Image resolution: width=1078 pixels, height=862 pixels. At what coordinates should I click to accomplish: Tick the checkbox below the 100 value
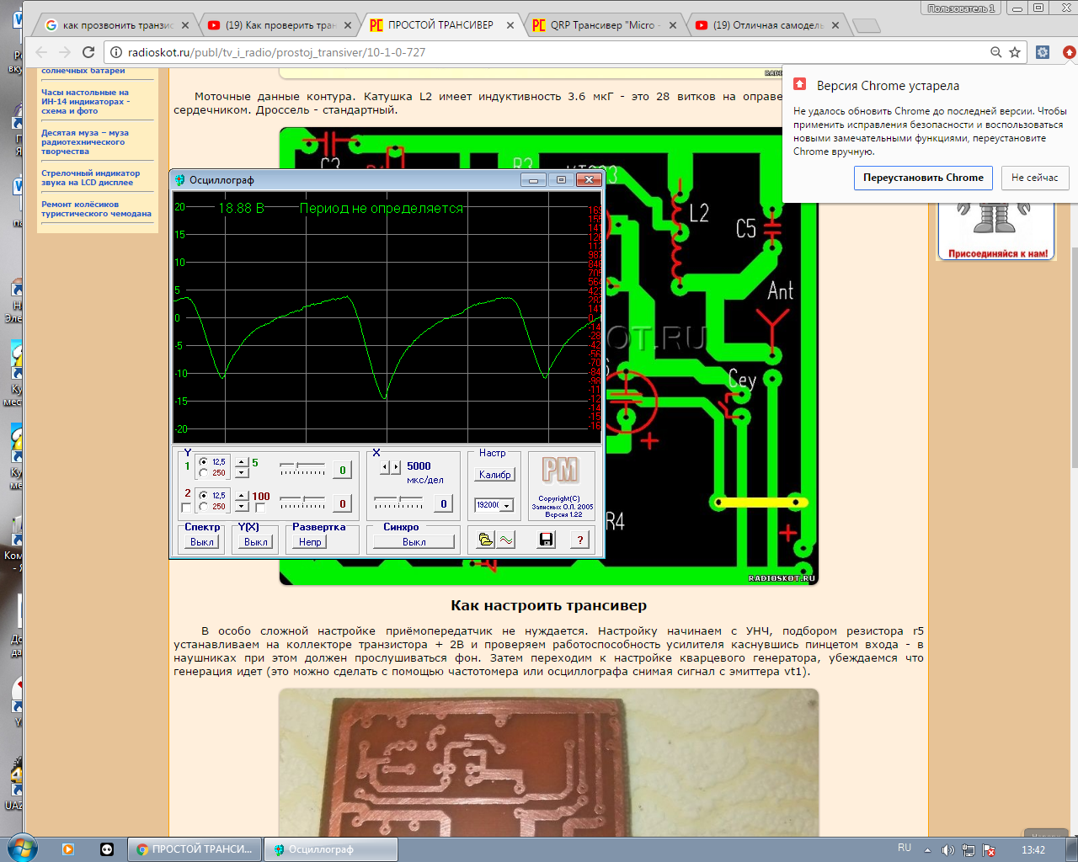point(260,508)
